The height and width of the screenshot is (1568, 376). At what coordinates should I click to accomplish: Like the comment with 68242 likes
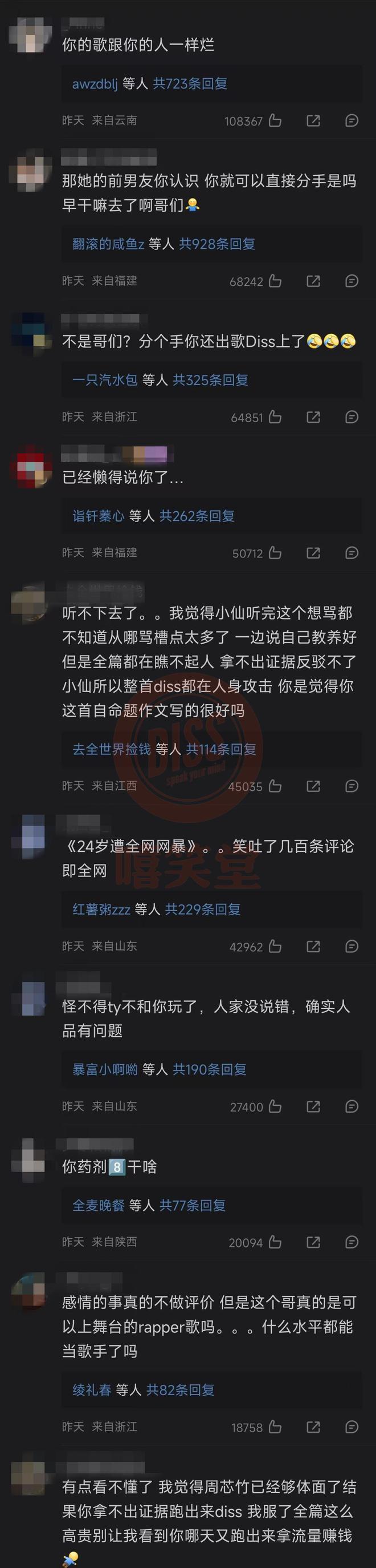coord(275,281)
